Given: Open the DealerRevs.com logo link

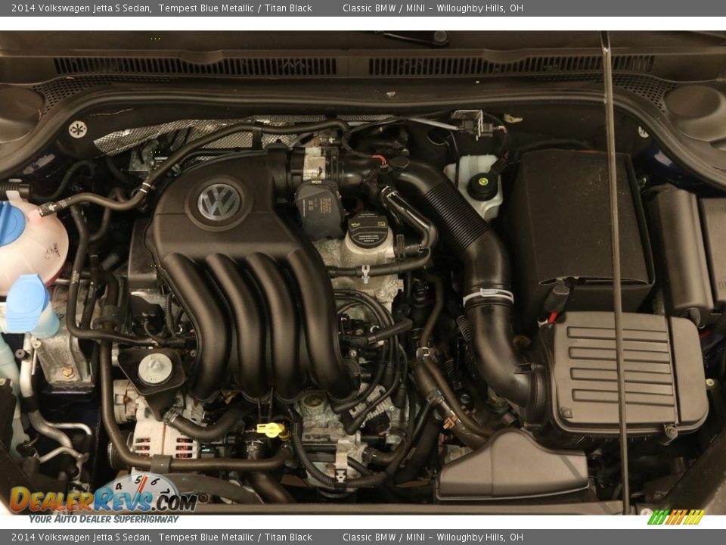Looking at the screenshot, I should click(102, 500).
